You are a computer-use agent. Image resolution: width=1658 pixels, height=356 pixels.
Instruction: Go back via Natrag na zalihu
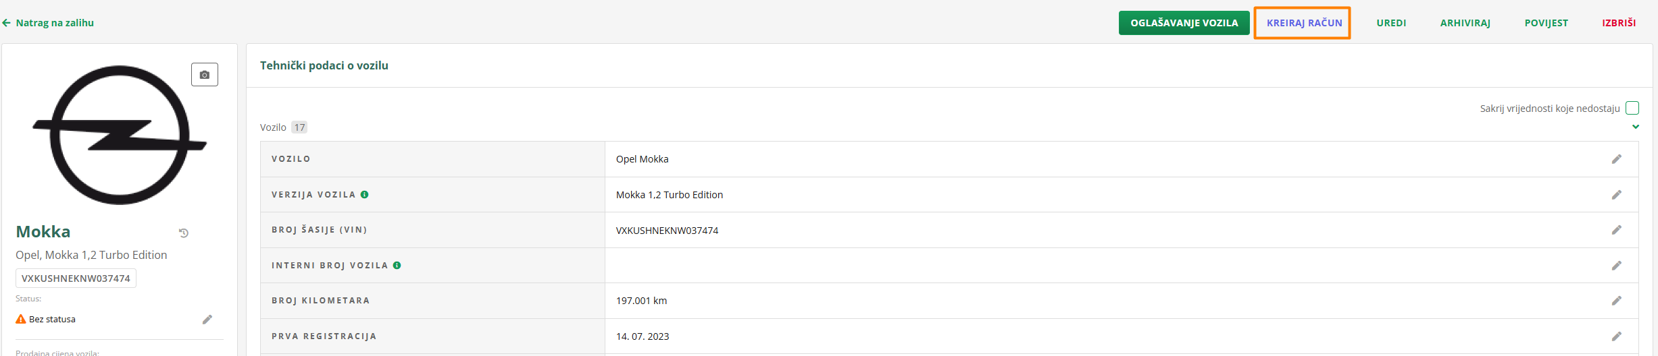[x=49, y=23]
